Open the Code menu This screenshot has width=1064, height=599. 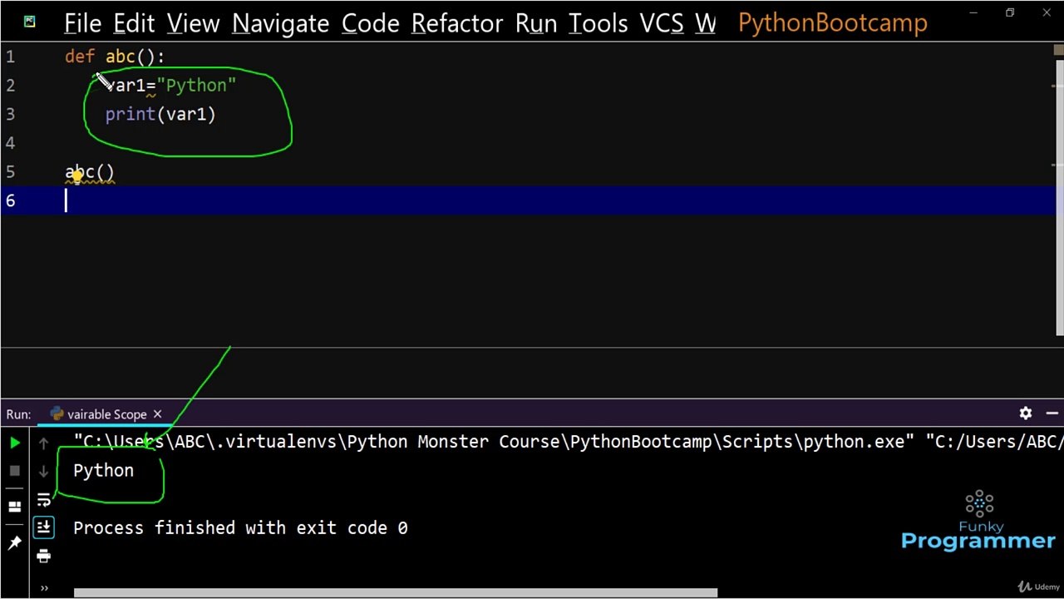coord(370,23)
